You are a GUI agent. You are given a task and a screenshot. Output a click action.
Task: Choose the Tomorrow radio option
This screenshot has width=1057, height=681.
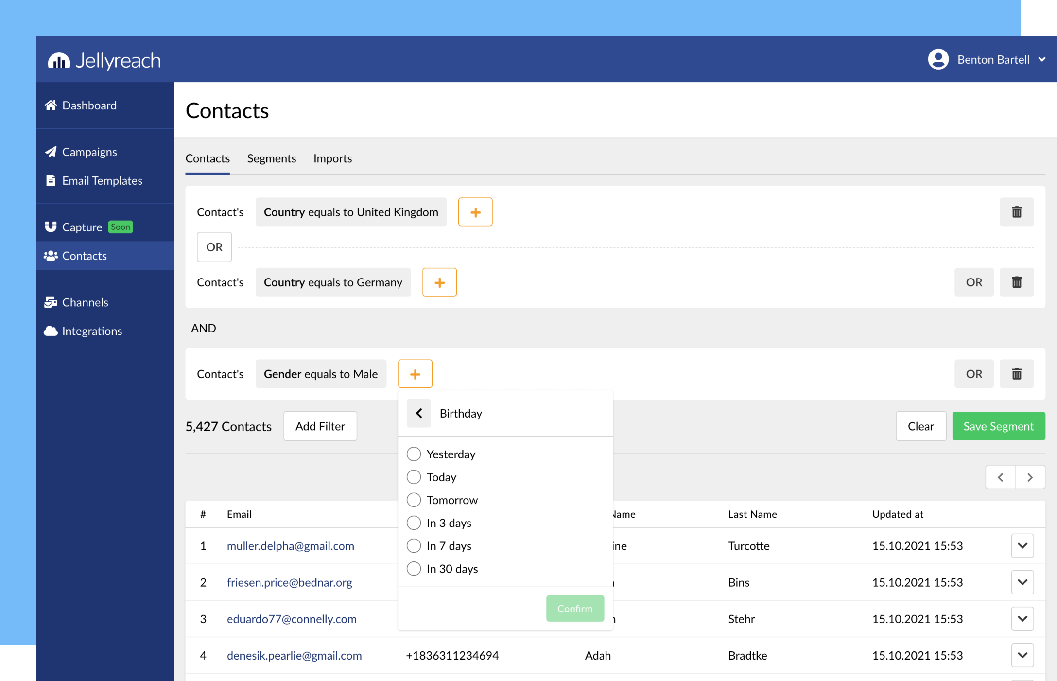point(414,500)
